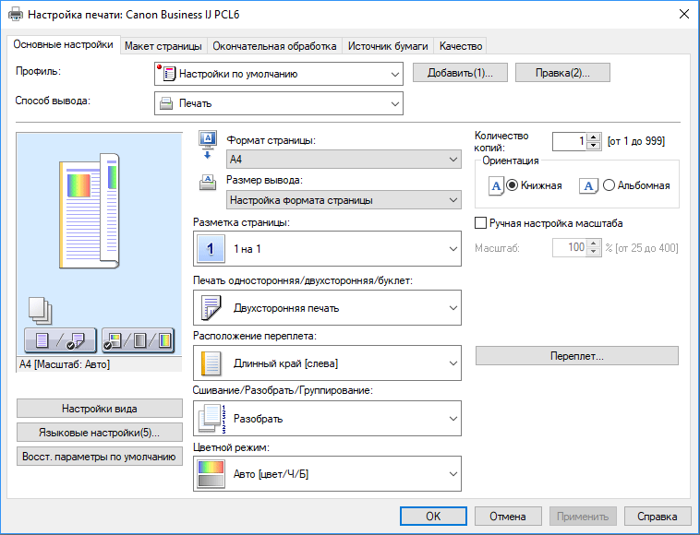Viewport: 700px width, 535px height.
Task: Click the Разобрать collate icon
Action: [x=211, y=418]
